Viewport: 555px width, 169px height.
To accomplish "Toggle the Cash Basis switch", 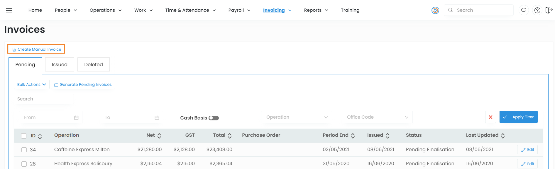I will coord(214,118).
